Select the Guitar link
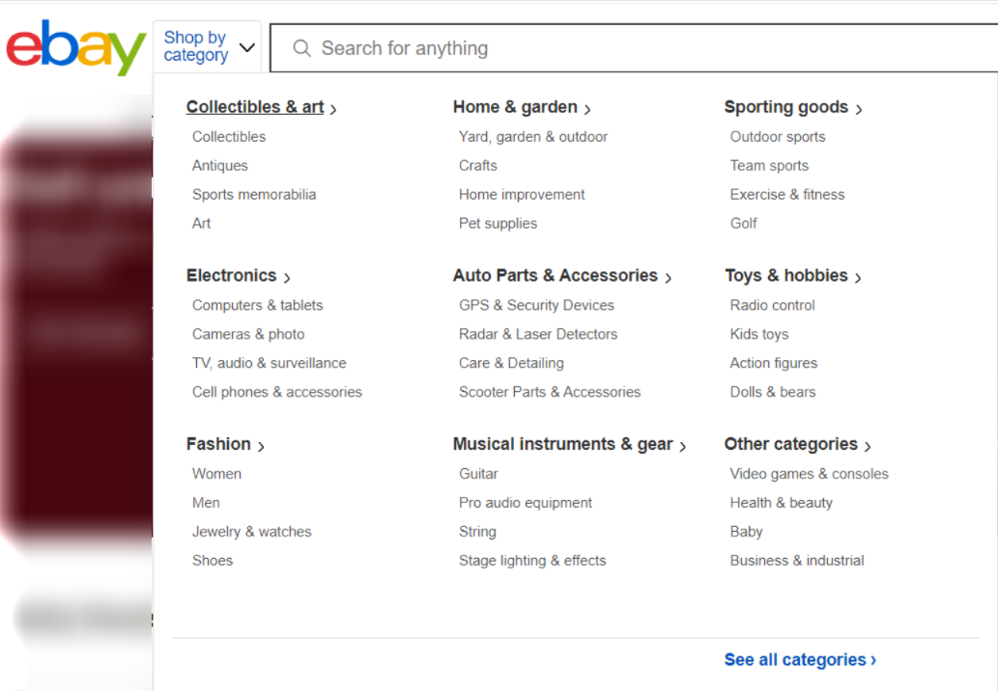This screenshot has width=998, height=691. (478, 474)
